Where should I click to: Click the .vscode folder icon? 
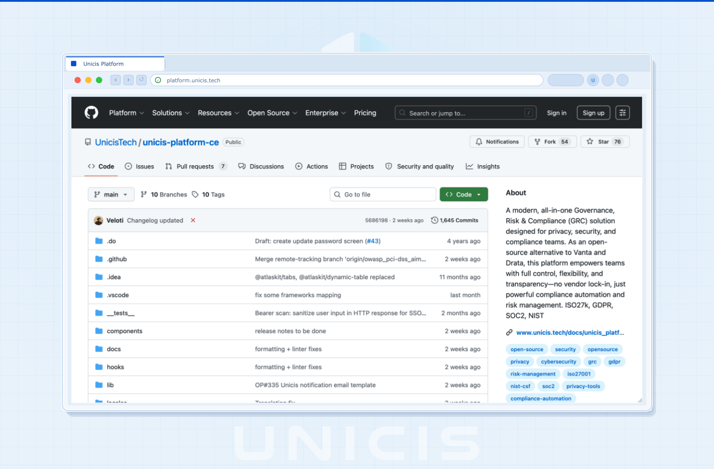[x=99, y=295]
